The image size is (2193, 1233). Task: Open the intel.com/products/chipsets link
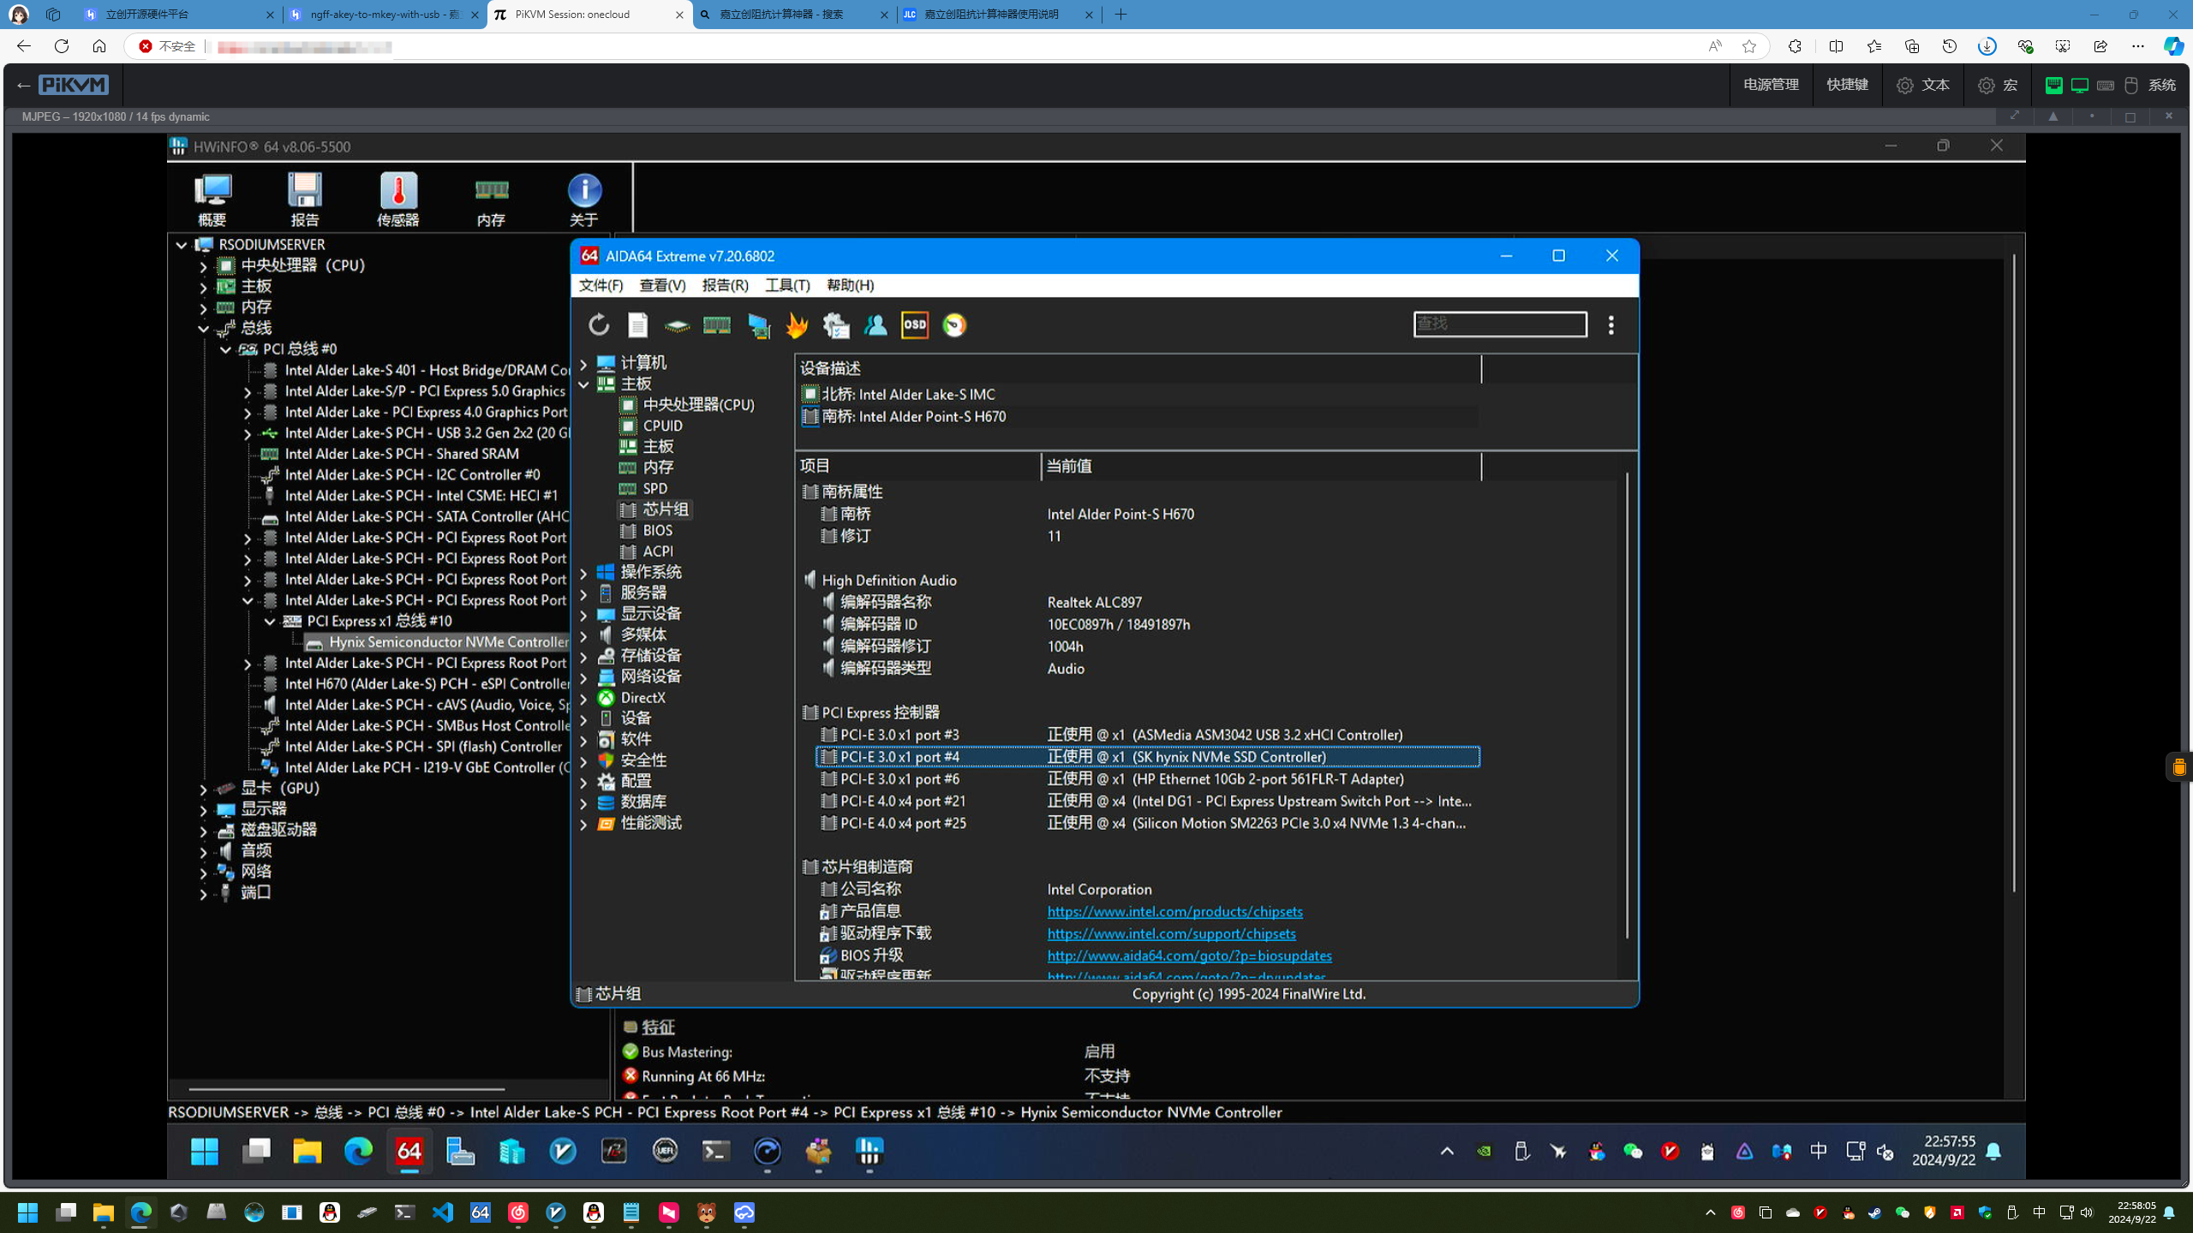tap(1174, 912)
